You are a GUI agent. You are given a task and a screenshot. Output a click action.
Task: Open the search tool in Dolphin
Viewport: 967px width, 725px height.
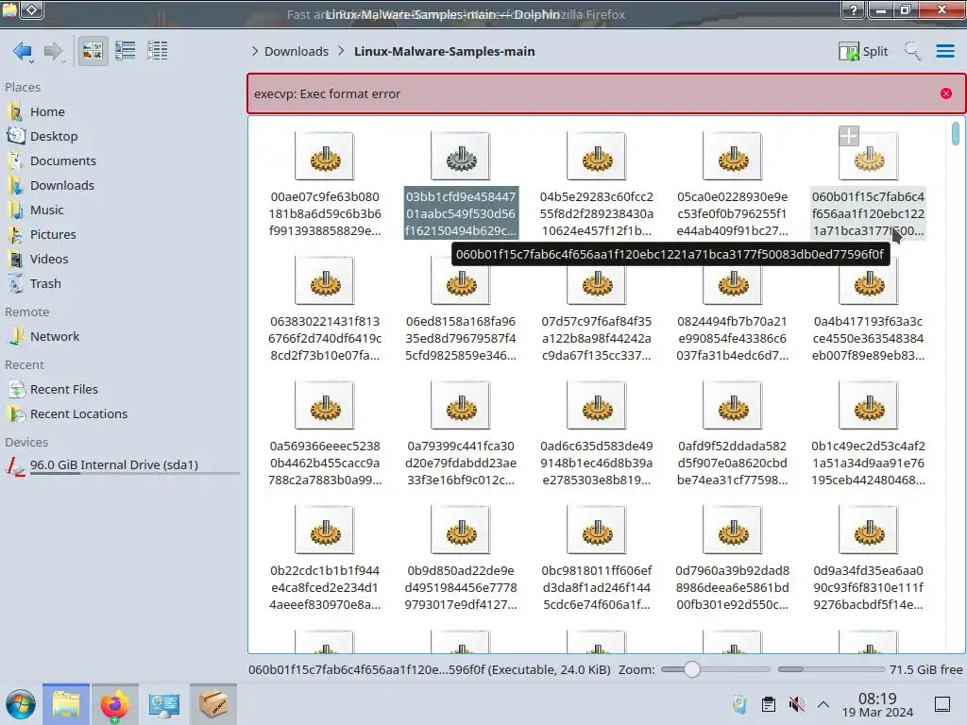pos(912,51)
